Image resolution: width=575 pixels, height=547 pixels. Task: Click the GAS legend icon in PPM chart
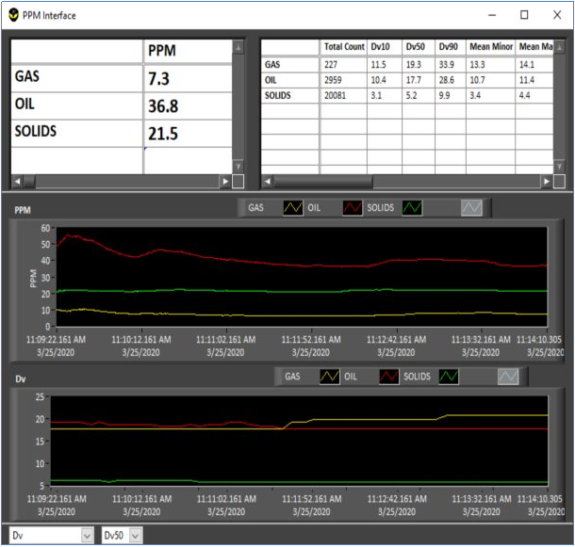point(294,207)
